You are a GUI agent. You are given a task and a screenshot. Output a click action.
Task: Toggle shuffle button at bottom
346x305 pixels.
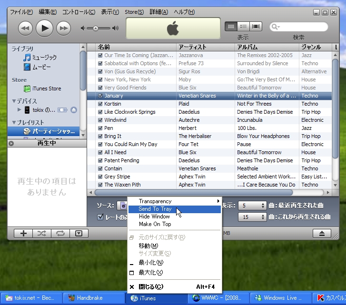click(x=42, y=233)
